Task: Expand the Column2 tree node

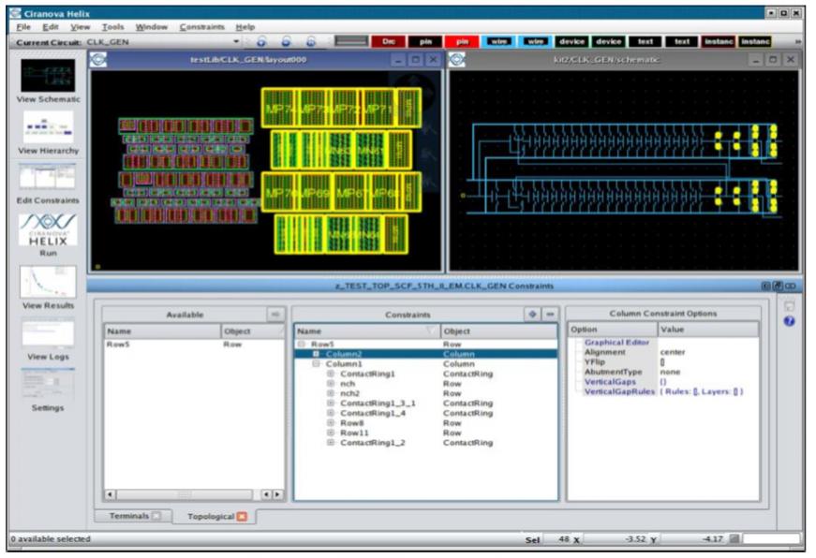Action: [316, 354]
